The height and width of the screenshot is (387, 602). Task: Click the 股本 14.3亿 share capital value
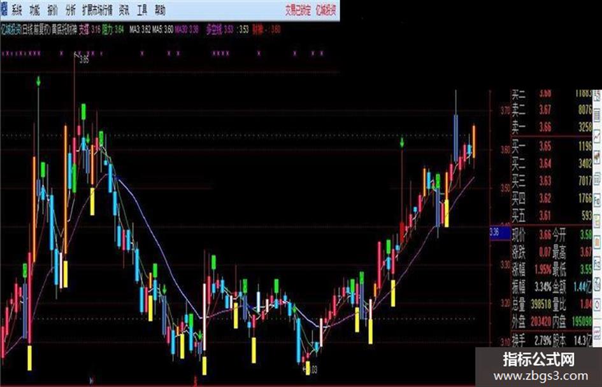(x=573, y=340)
